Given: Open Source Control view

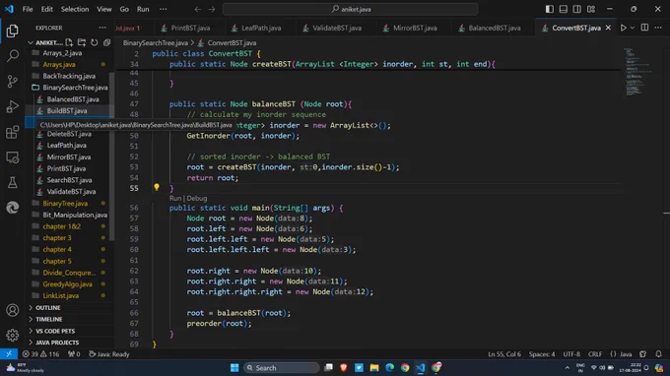Looking at the screenshot, I should click(13, 81).
